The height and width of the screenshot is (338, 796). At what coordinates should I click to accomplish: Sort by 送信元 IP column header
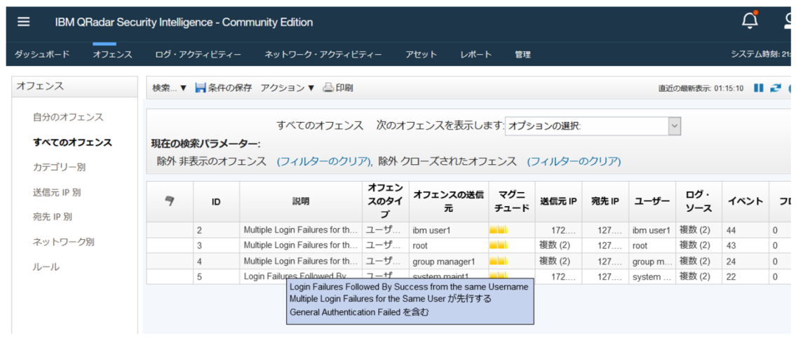(x=558, y=201)
